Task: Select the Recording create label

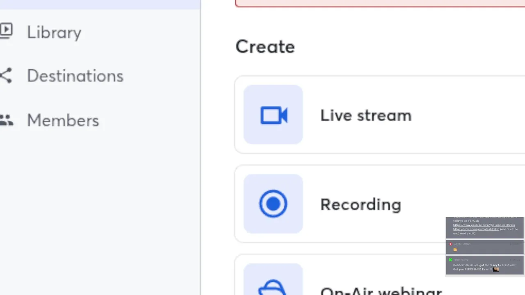Action: click(x=361, y=204)
